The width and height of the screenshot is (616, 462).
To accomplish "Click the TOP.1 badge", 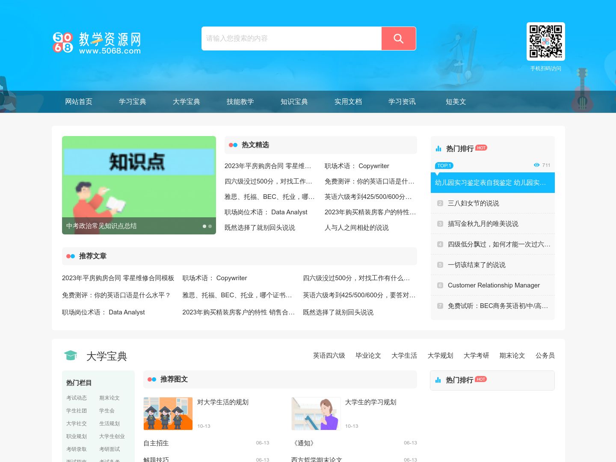I will (x=444, y=166).
